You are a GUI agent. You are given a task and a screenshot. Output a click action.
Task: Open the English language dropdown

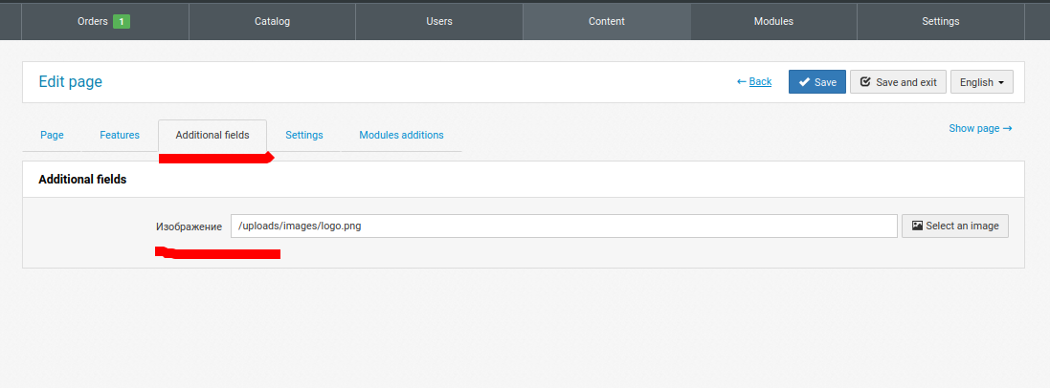[982, 81]
